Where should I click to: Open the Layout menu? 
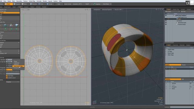pos(50,1)
